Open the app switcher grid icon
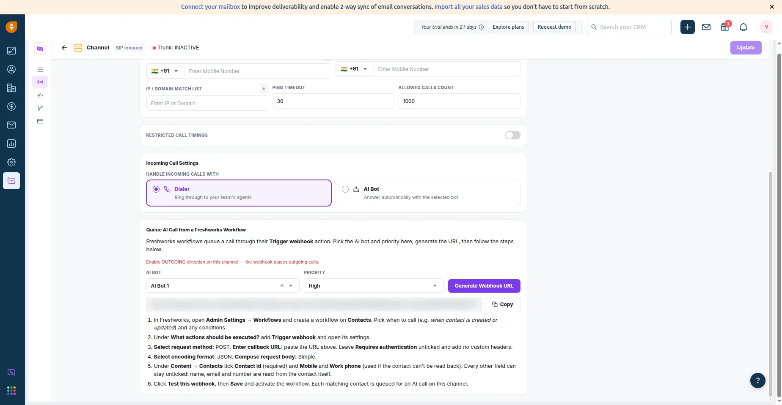Image resolution: width=782 pixels, height=405 pixels. tap(11, 391)
